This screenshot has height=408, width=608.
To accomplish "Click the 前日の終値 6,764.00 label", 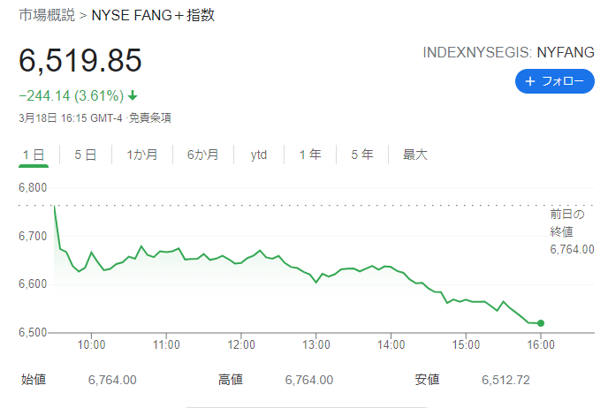I will 572,231.
